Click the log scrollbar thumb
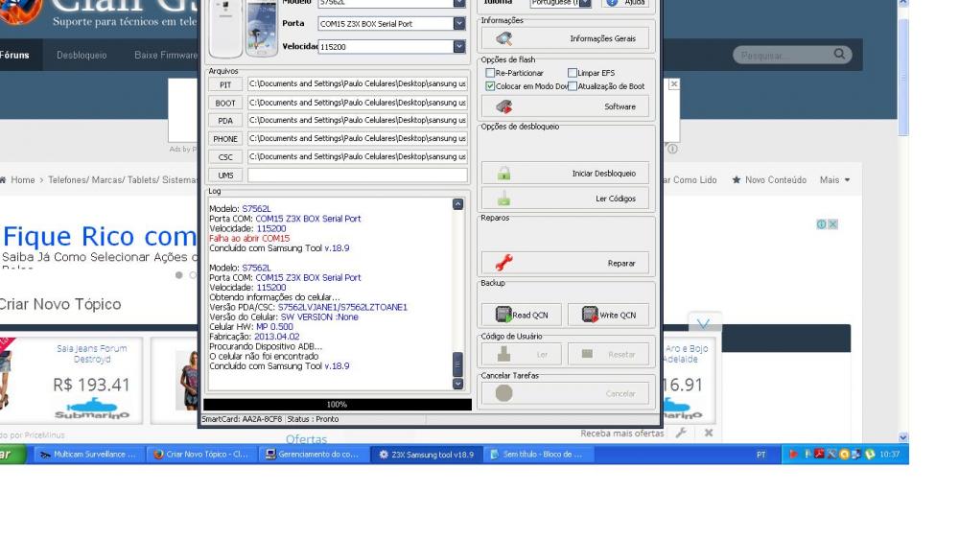The width and height of the screenshot is (959, 539). coord(457,364)
